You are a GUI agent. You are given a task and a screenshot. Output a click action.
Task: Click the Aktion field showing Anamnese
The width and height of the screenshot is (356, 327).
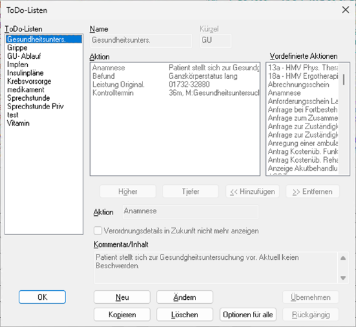190,211
